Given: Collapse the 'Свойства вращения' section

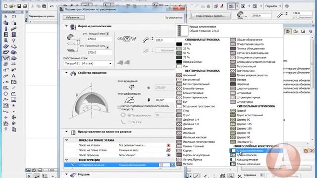Looking at the screenshot, I should click(x=66, y=73).
